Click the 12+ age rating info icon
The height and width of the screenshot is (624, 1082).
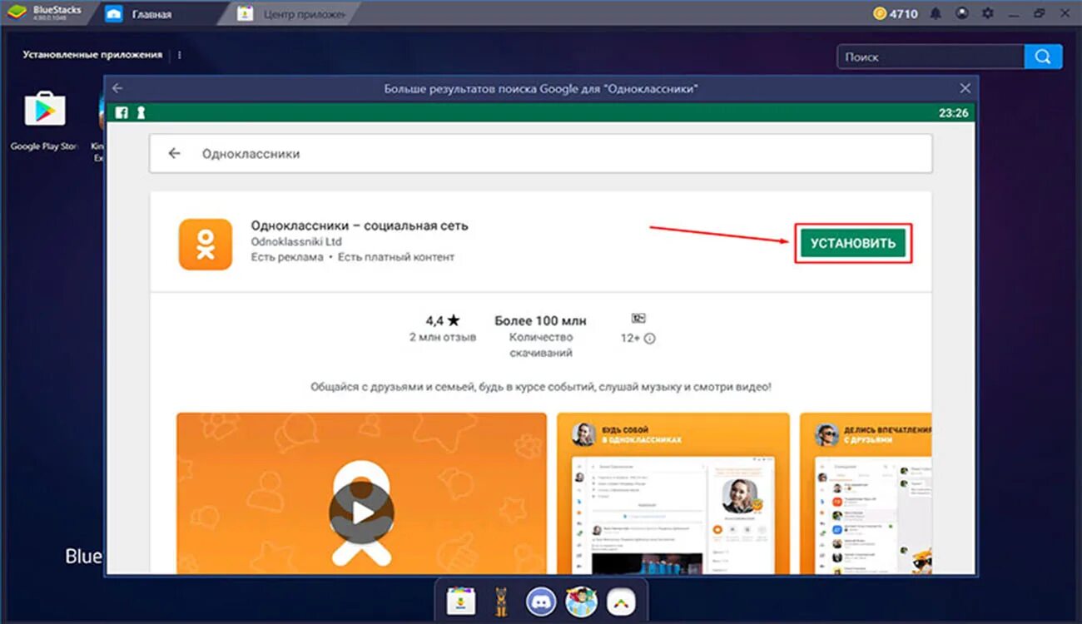(650, 339)
